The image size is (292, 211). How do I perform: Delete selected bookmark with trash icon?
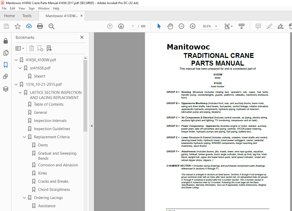pos(31,48)
